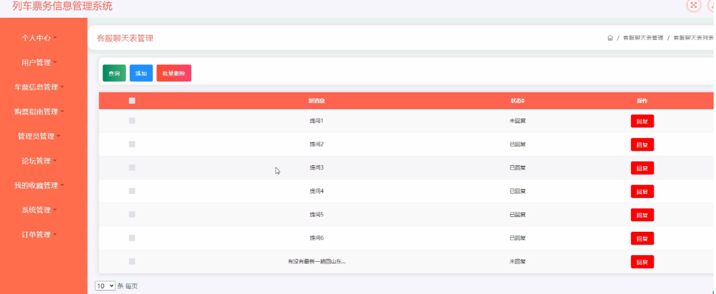Click the 操作 column header
The height and width of the screenshot is (294, 716).
(642, 101)
